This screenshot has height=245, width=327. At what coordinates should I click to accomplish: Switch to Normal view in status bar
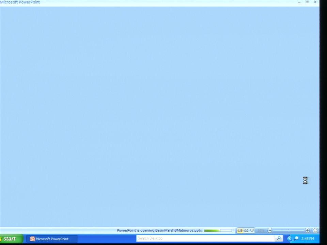tap(240, 230)
